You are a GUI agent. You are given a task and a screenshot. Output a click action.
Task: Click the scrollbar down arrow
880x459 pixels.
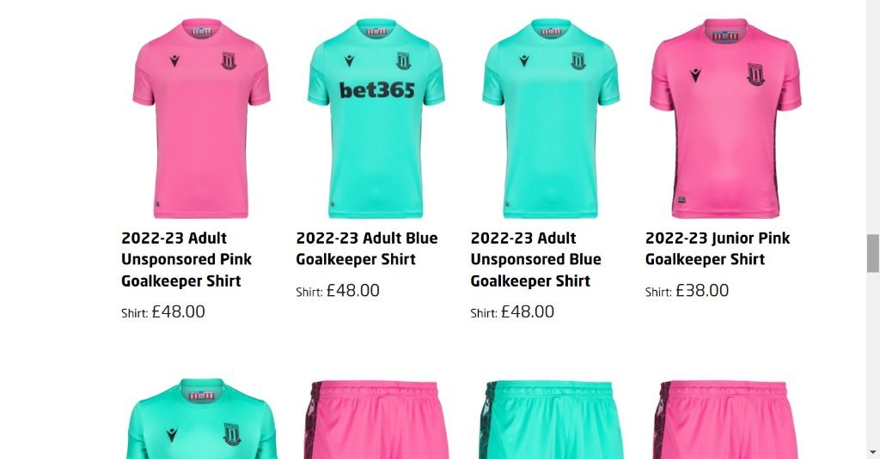point(873,452)
